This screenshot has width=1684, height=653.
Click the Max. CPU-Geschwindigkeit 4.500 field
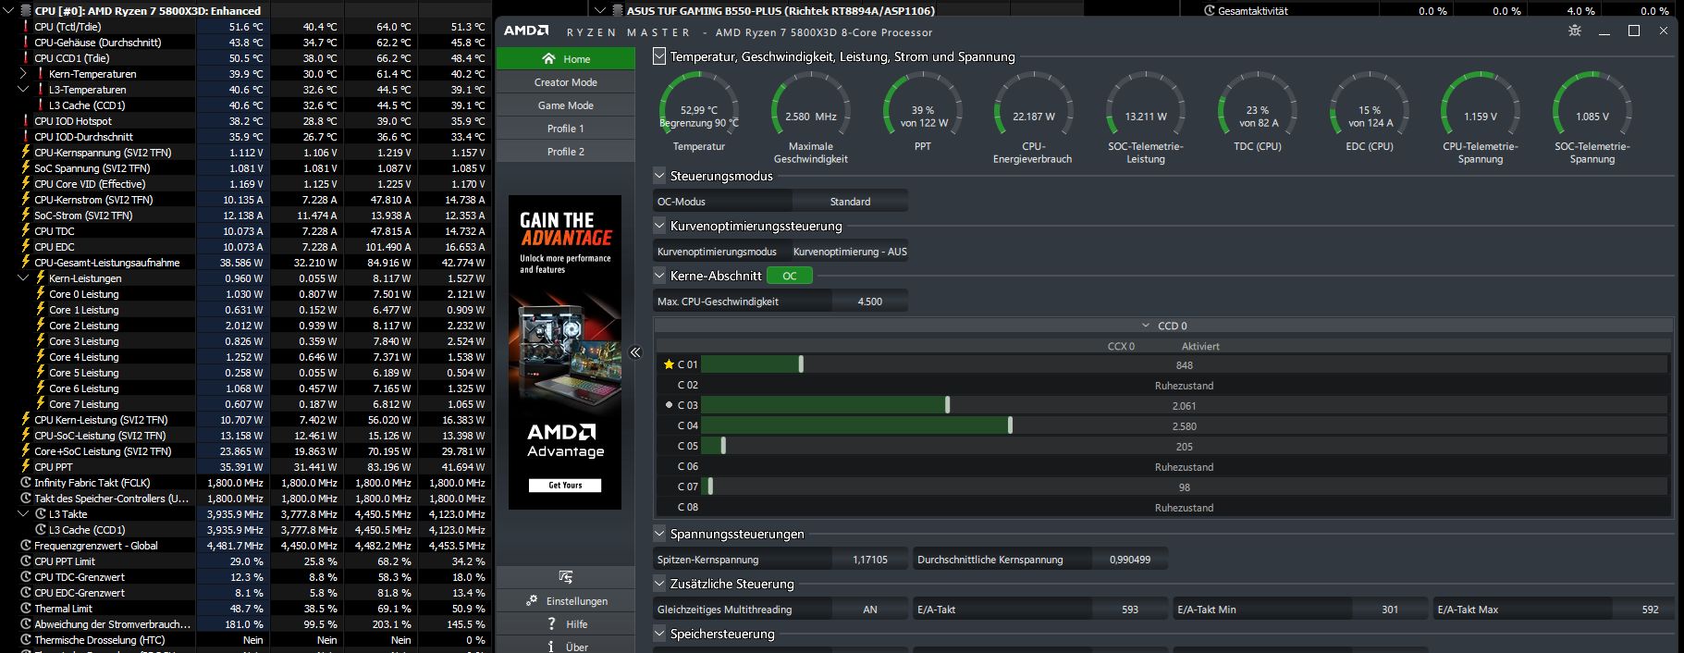870,302
